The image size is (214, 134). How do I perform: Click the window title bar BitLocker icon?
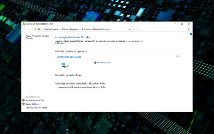(24, 24)
